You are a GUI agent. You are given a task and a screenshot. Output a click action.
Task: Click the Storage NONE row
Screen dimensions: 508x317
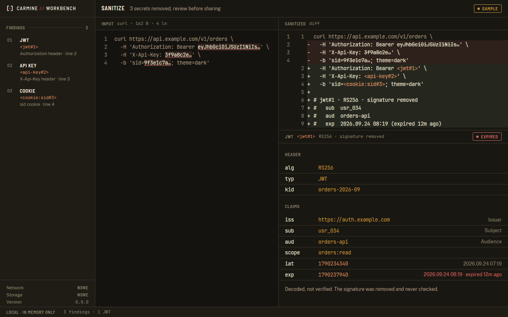coord(47,295)
